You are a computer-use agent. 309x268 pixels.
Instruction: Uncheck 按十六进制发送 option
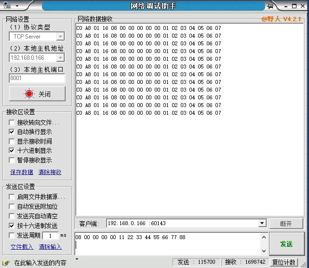coord(12,226)
